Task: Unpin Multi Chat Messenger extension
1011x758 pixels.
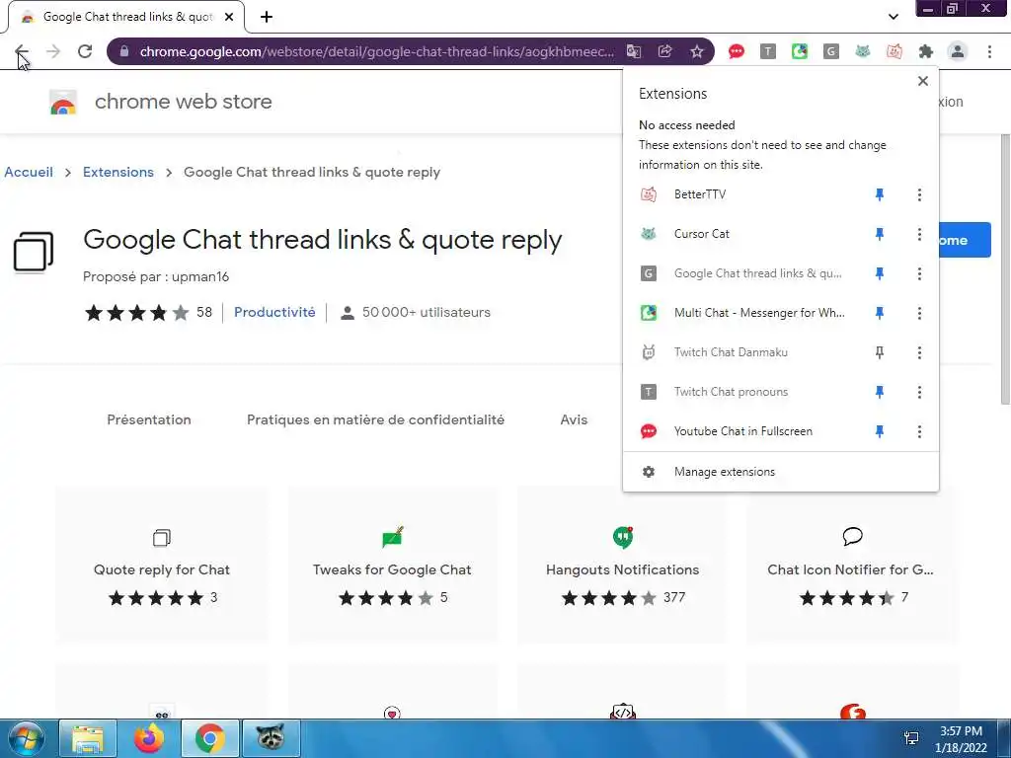Action: coord(880,313)
